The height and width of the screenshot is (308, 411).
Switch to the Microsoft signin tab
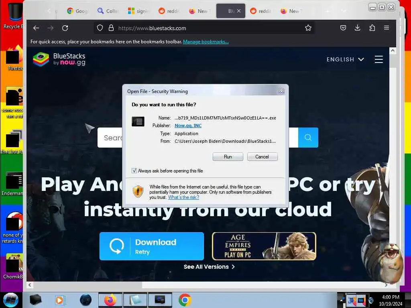[x=138, y=11]
